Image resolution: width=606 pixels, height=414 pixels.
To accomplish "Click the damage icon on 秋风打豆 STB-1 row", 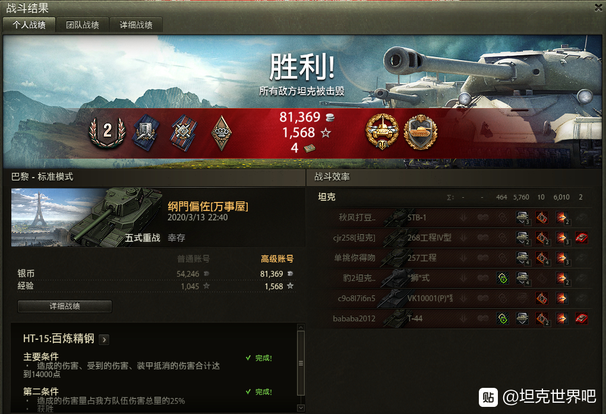I will pos(561,217).
